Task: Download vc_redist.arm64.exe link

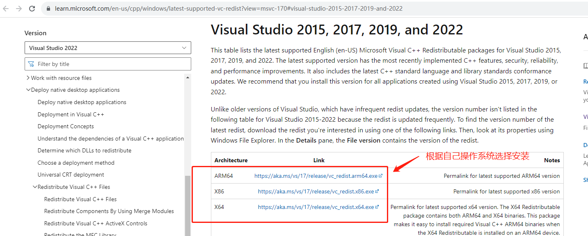Action: [x=316, y=176]
